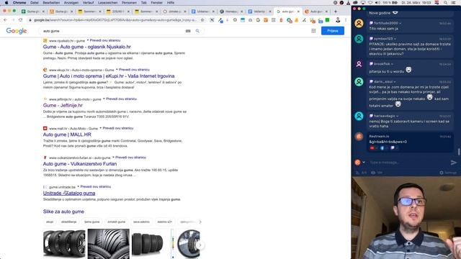Show more image filter chips with chevron
This screenshot has height=259, width=461.
(200, 222)
